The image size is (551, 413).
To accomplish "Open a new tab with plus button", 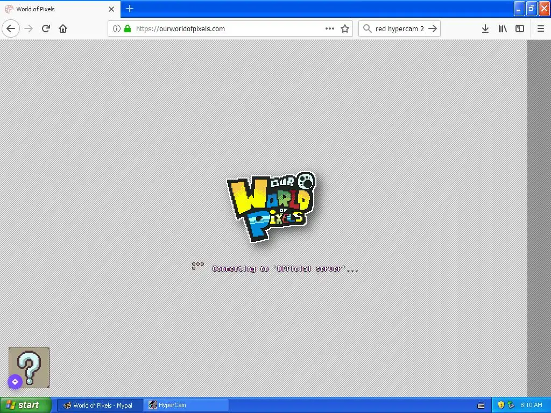I will [x=130, y=9].
